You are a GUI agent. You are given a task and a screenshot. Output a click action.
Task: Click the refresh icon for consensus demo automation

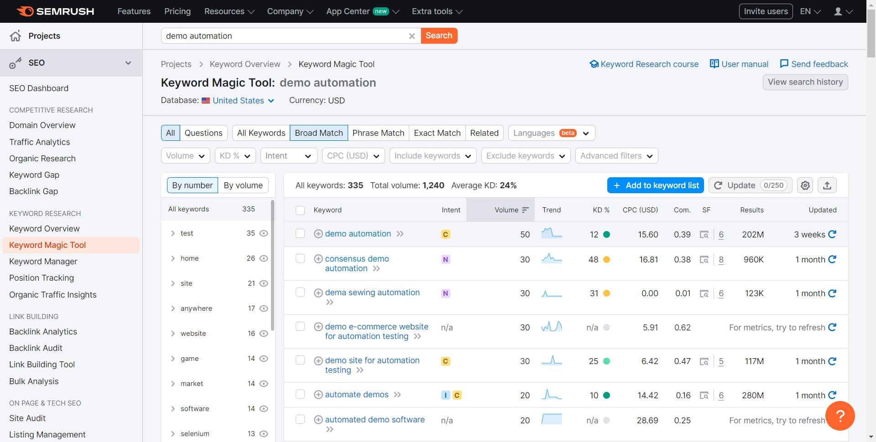pyautogui.click(x=833, y=259)
